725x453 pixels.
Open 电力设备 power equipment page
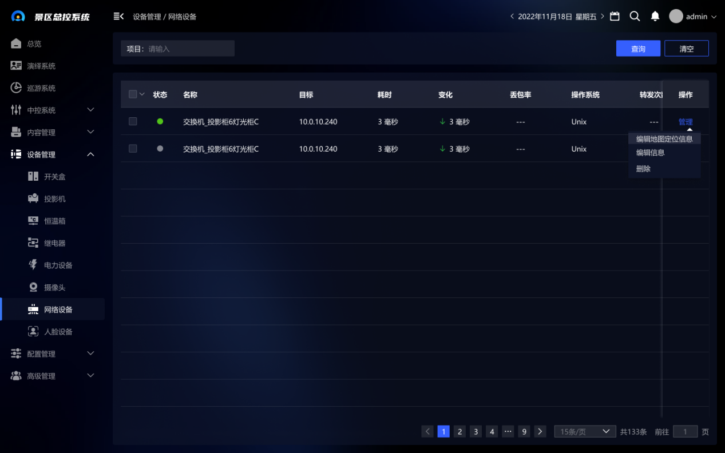tap(58, 265)
